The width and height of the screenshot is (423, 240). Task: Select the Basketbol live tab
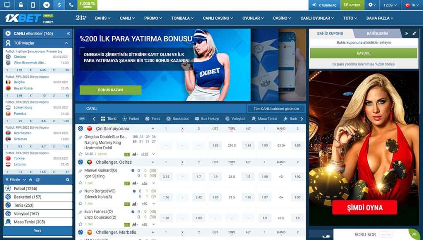point(177,118)
